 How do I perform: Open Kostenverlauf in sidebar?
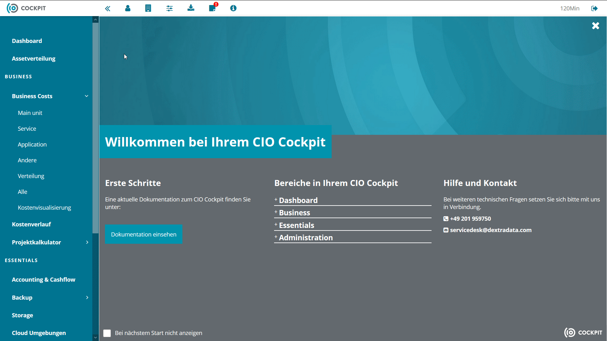[31, 224]
